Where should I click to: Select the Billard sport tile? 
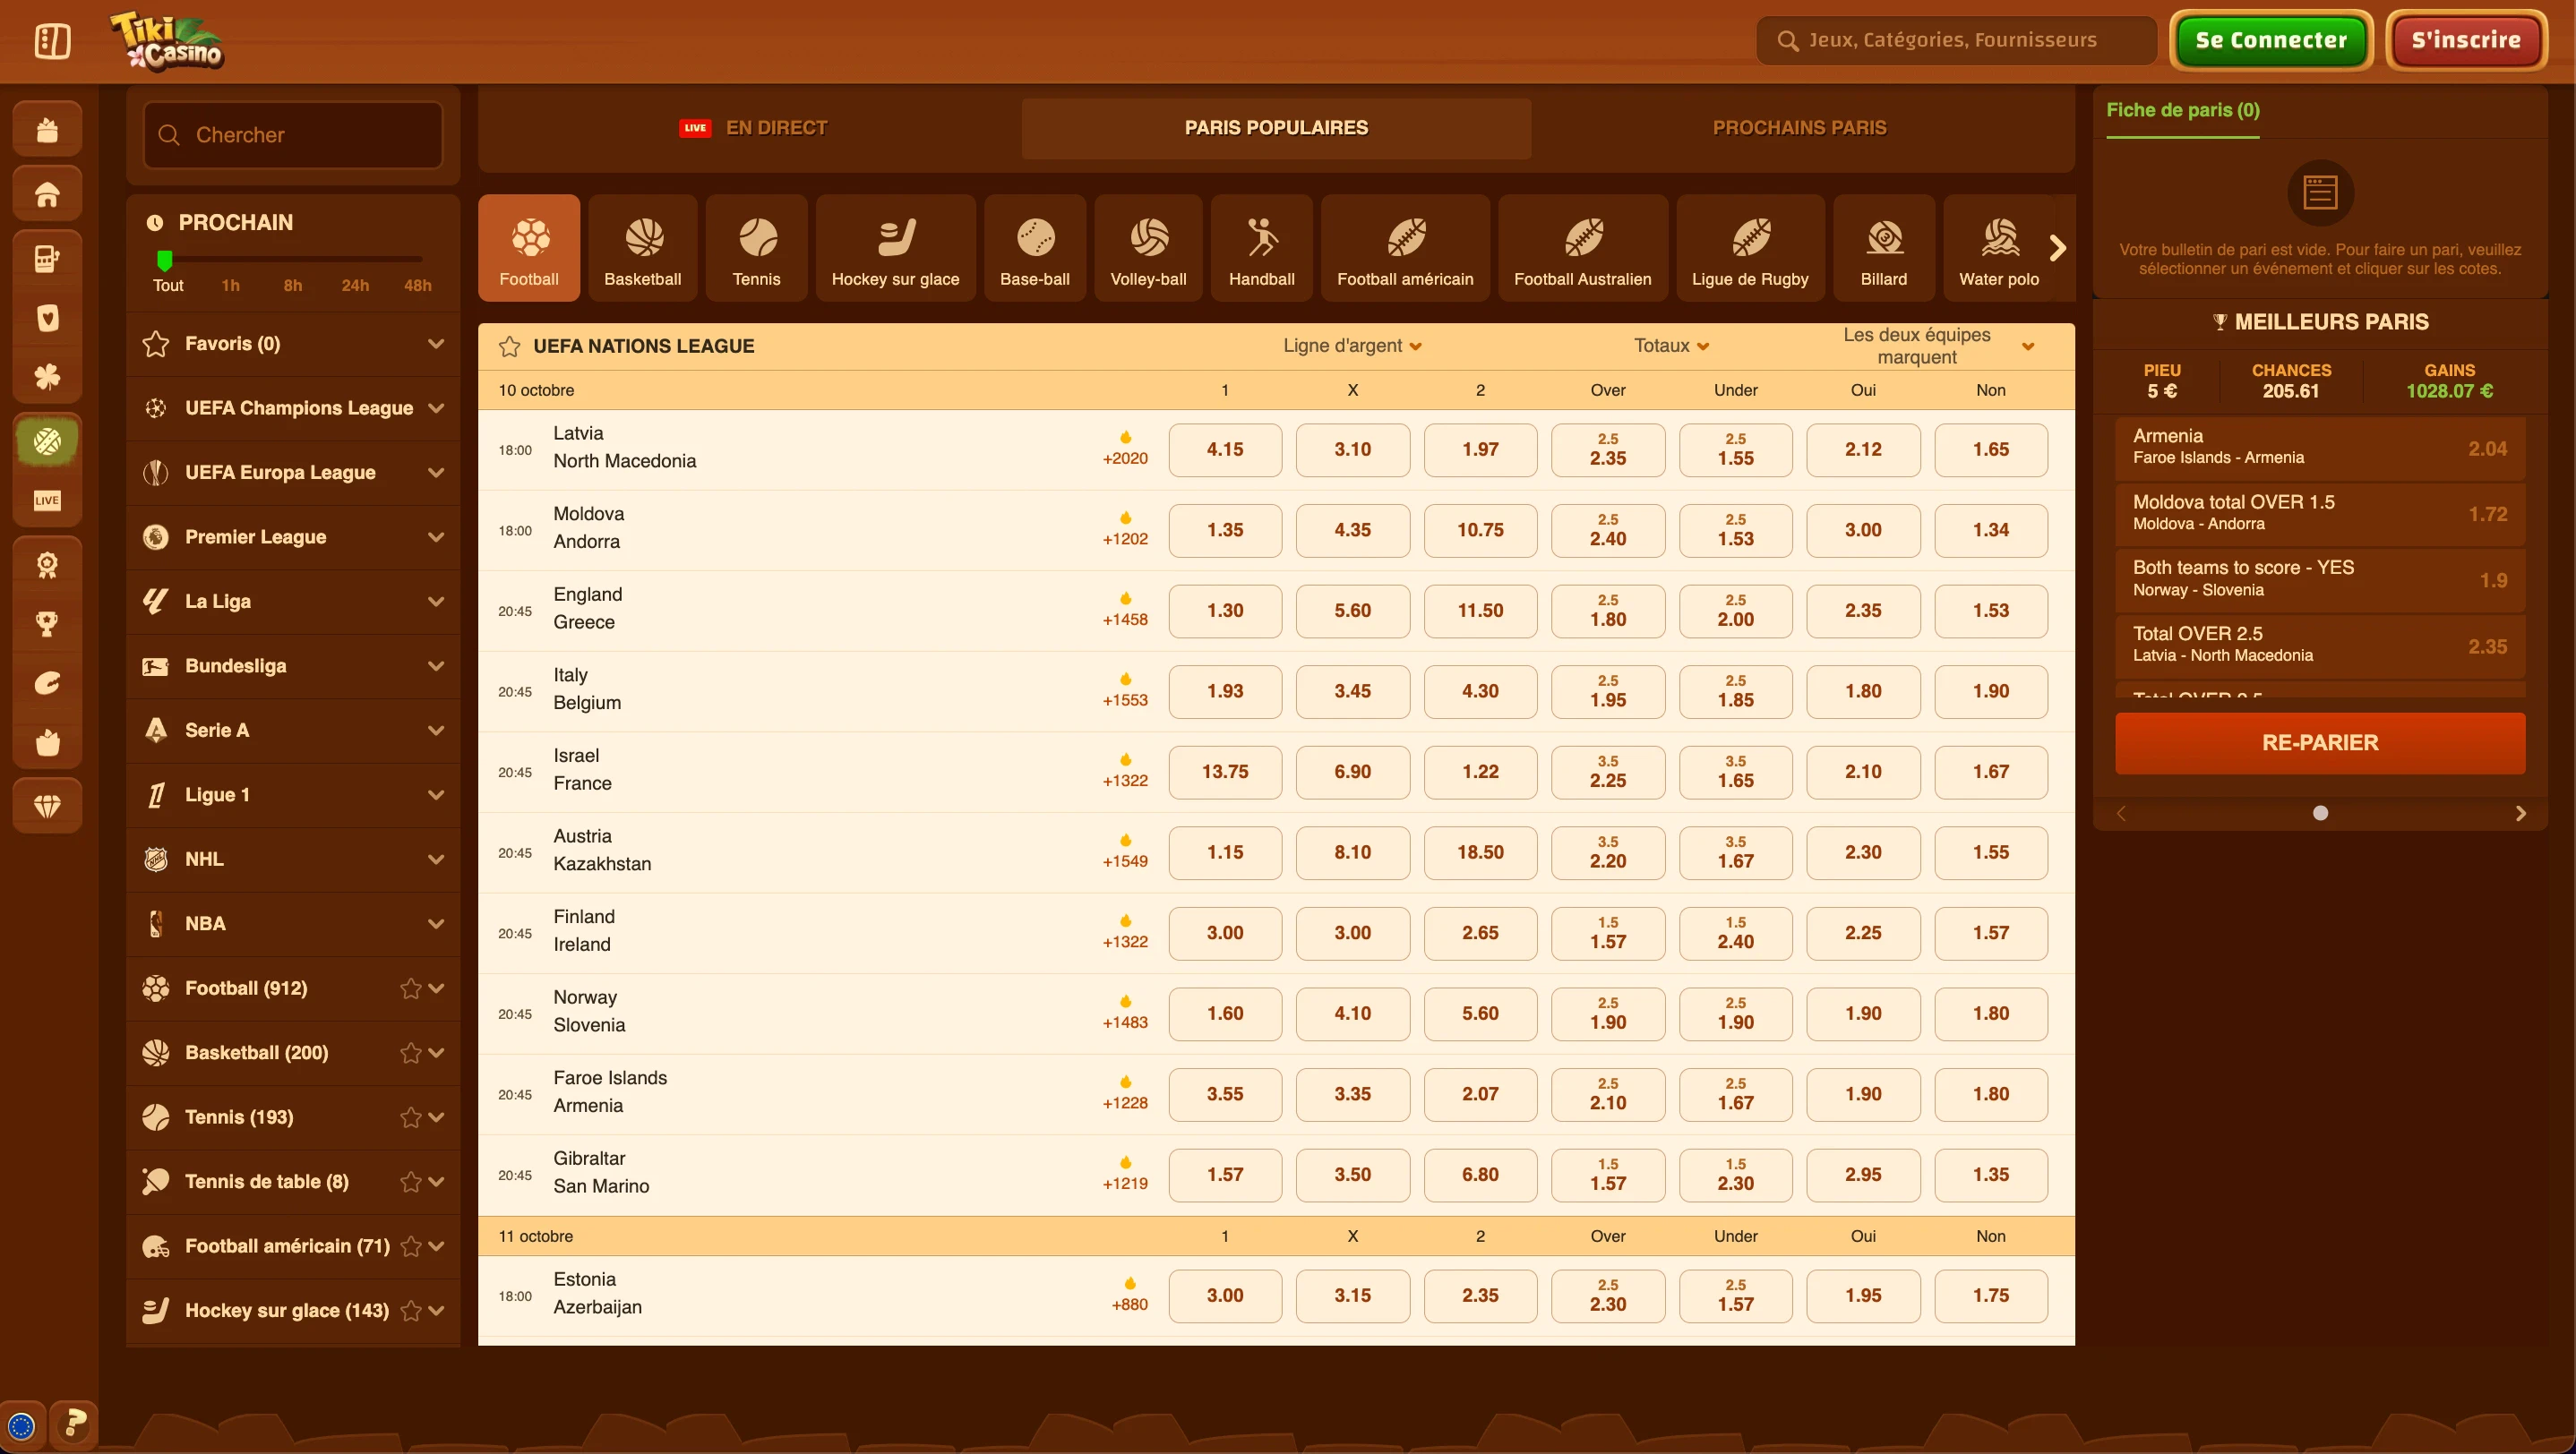click(x=1884, y=248)
